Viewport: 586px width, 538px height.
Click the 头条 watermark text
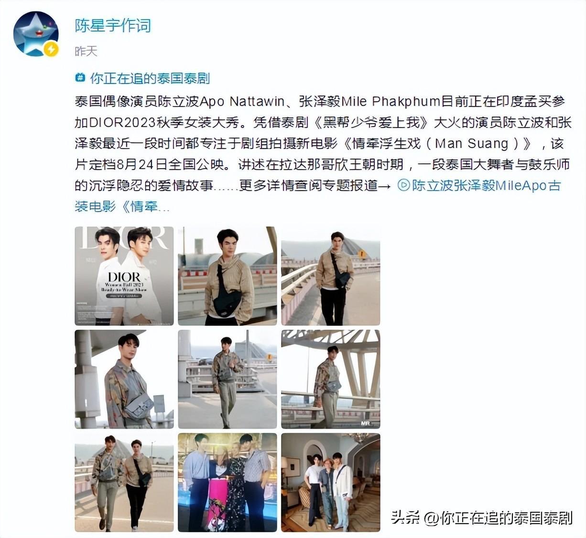click(x=406, y=517)
